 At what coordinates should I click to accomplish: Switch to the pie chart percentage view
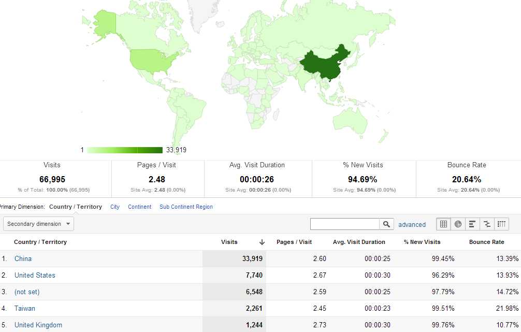coord(458,224)
